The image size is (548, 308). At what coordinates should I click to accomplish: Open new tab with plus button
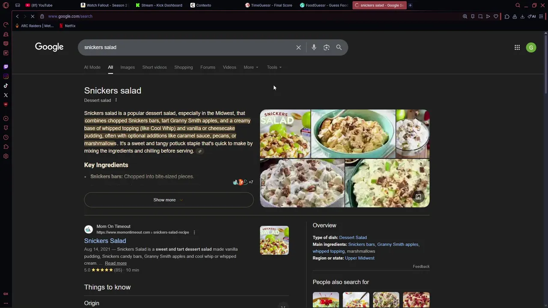click(x=410, y=5)
